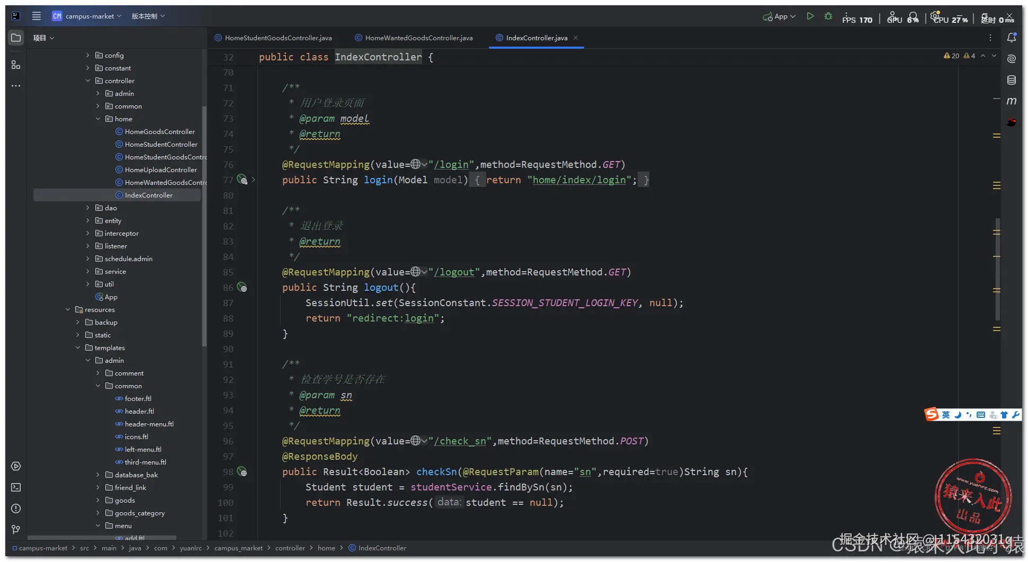Expand the dao package

88,208
